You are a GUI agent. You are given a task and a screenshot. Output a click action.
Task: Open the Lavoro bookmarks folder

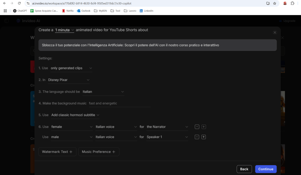[130, 11]
